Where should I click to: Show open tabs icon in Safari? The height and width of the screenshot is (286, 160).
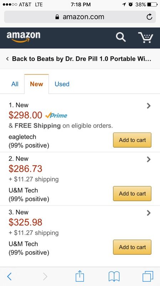point(148,276)
